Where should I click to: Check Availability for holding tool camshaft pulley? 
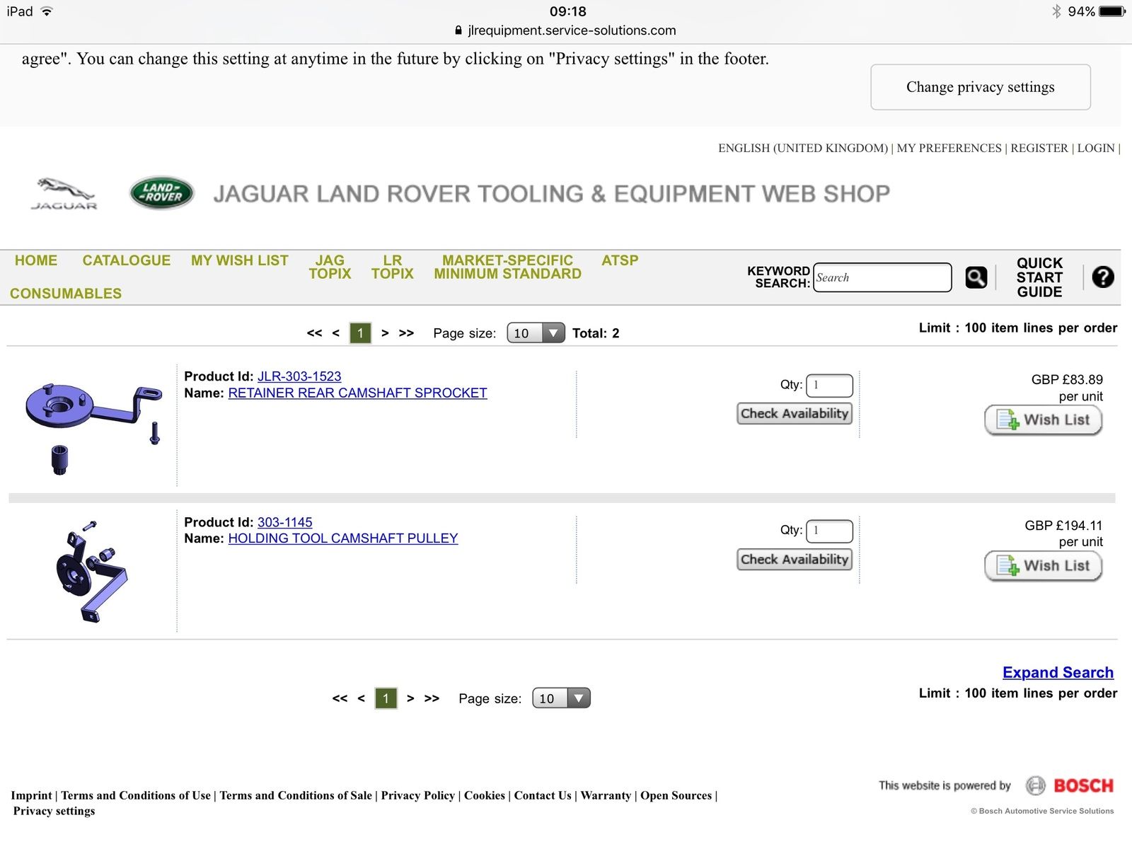click(x=795, y=559)
